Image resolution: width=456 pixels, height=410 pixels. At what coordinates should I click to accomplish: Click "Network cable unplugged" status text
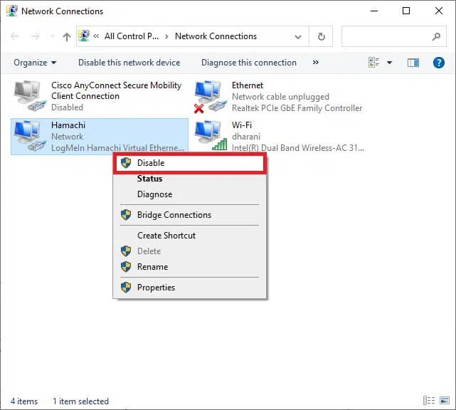[280, 97]
